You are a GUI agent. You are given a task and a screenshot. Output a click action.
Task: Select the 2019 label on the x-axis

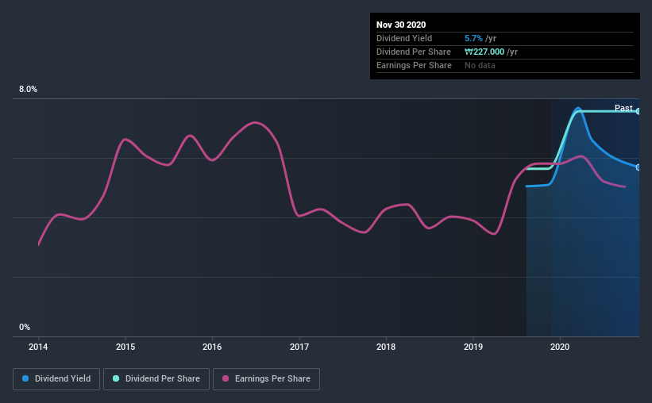point(473,347)
